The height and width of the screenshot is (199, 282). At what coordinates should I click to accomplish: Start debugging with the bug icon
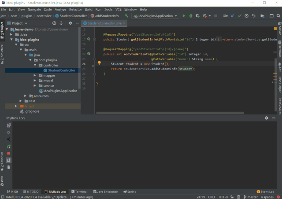pos(191,16)
